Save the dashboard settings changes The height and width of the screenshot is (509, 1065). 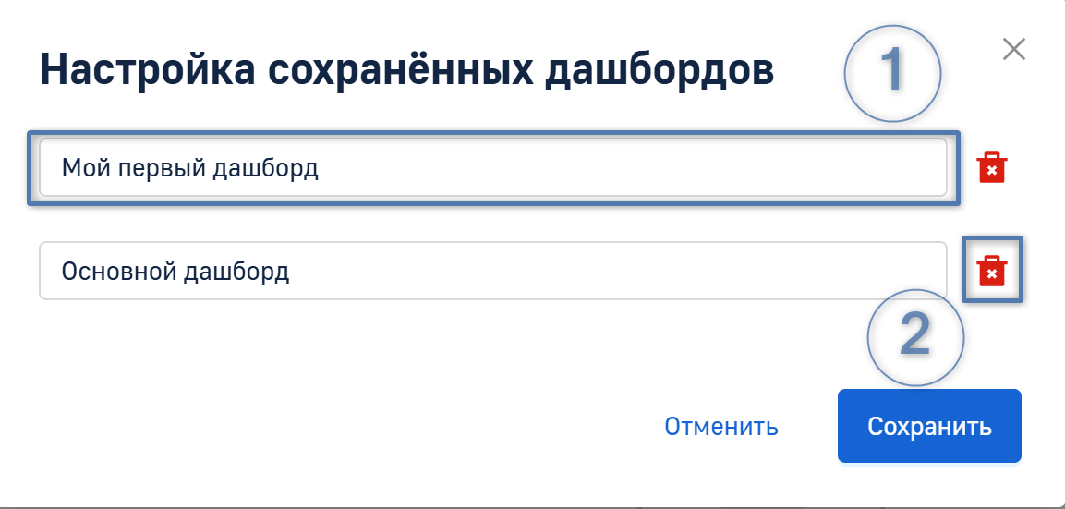pos(928,426)
